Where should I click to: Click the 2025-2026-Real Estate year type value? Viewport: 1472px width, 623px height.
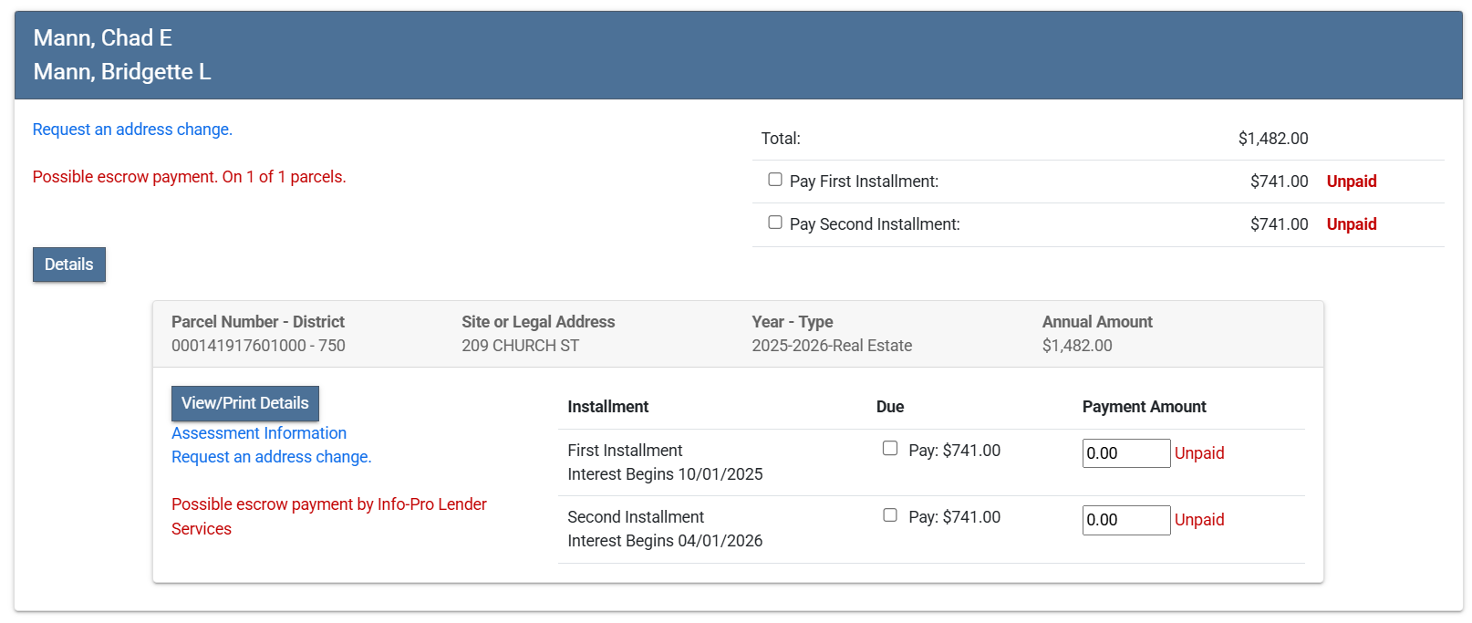[x=832, y=346]
